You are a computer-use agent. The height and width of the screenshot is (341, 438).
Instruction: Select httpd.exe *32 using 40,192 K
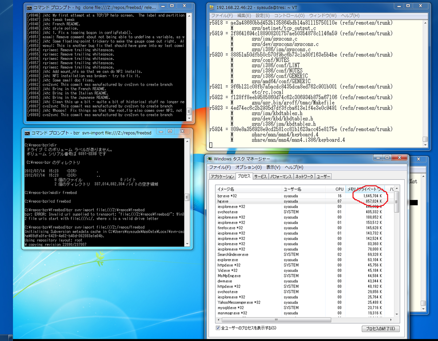(304, 286)
